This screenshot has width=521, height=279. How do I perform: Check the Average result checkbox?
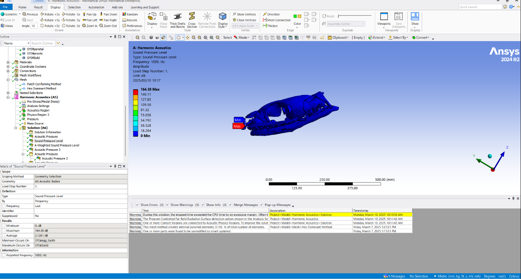point(4,236)
